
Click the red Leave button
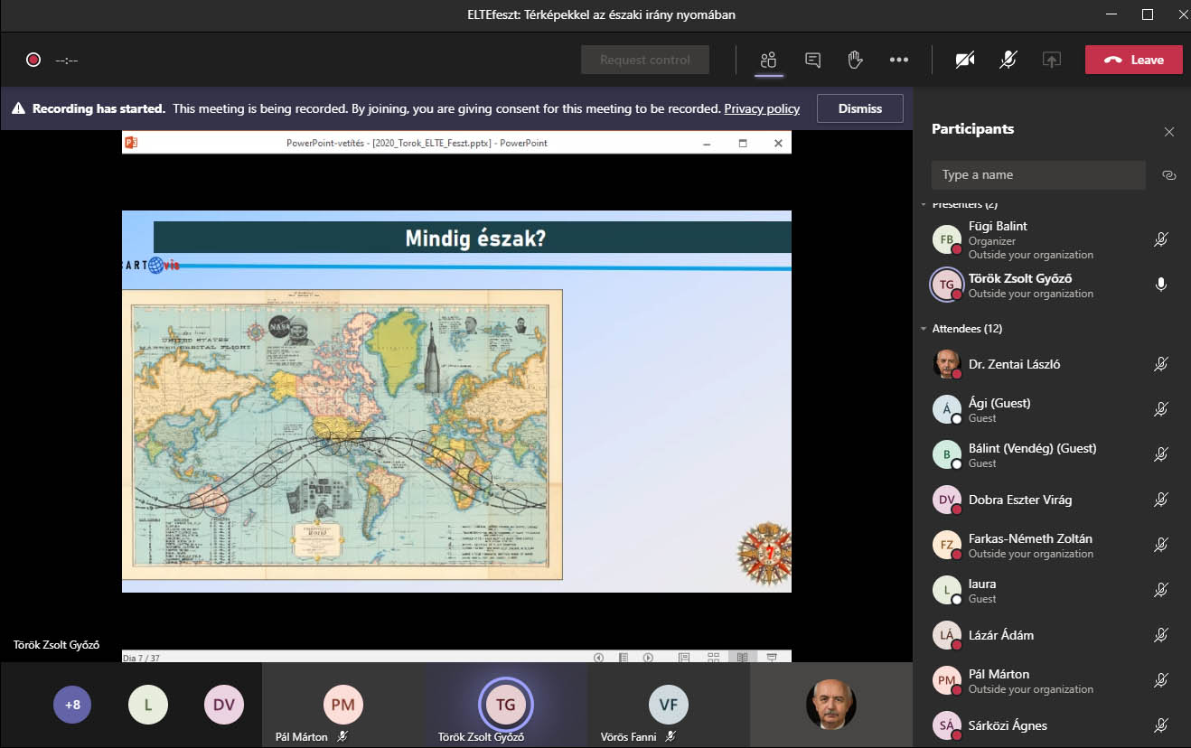point(1133,60)
